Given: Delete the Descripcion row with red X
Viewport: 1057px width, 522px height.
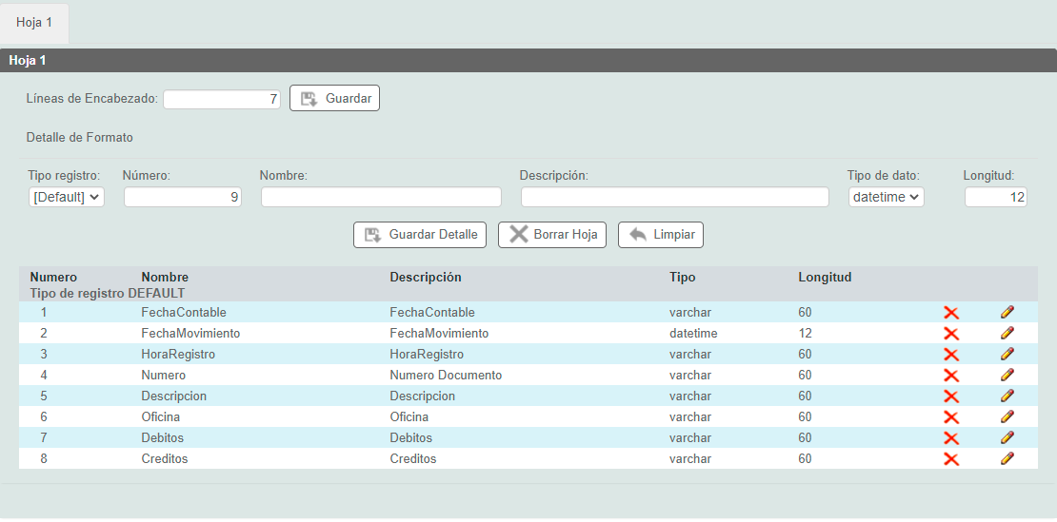Looking at the screenshot, I should click(x=950, y=396).
